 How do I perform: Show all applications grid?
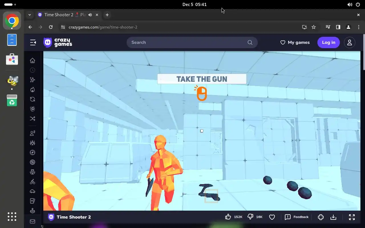pos(12,217)
